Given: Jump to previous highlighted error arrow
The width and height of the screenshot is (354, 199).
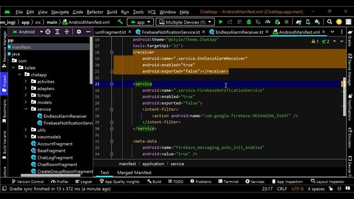Looking at the screenshot, I should pos(334,41).
